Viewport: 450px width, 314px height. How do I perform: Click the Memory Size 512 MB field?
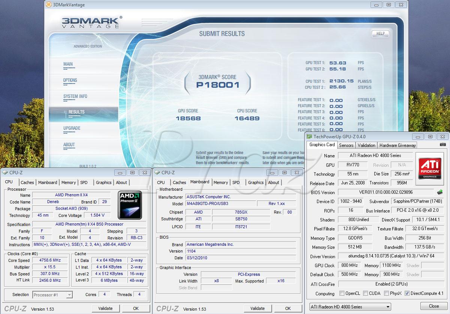pos(355,247)
